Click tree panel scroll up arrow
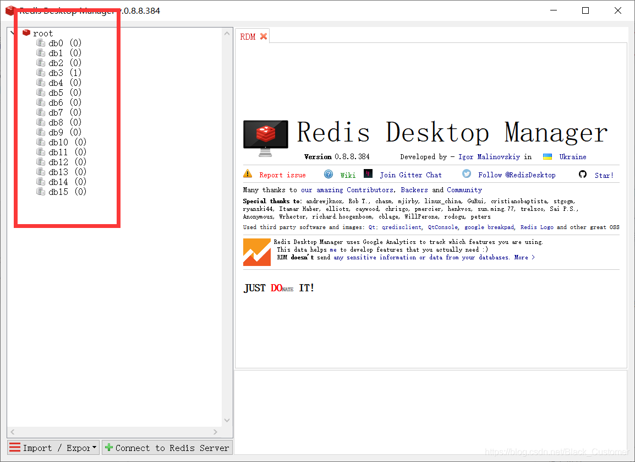The height and width of the screenshot is (462, 635). 227,34
